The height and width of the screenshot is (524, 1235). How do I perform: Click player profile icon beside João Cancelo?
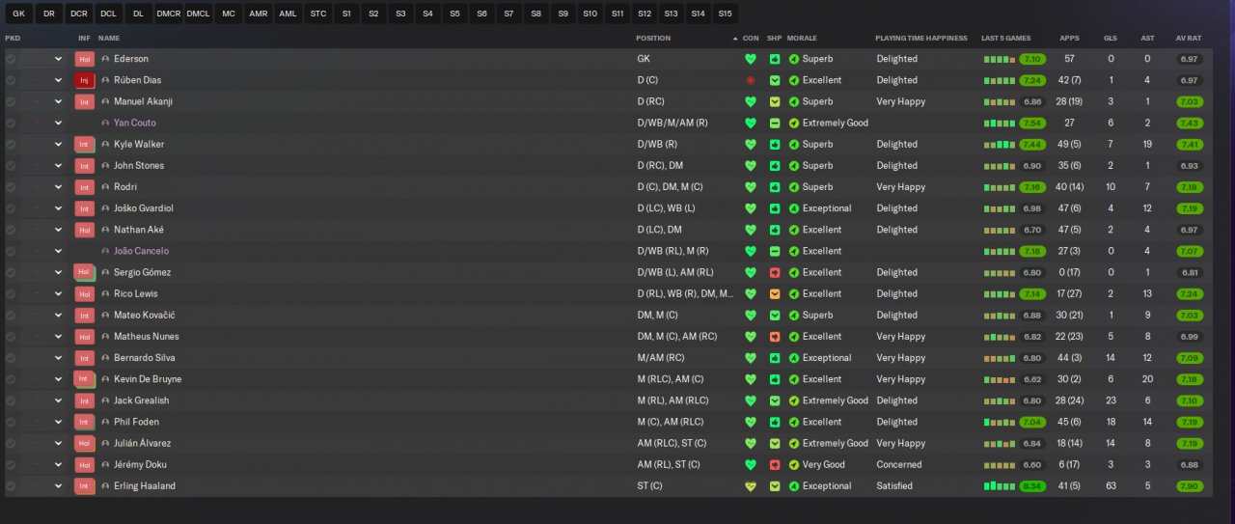(x=105, y=251)
